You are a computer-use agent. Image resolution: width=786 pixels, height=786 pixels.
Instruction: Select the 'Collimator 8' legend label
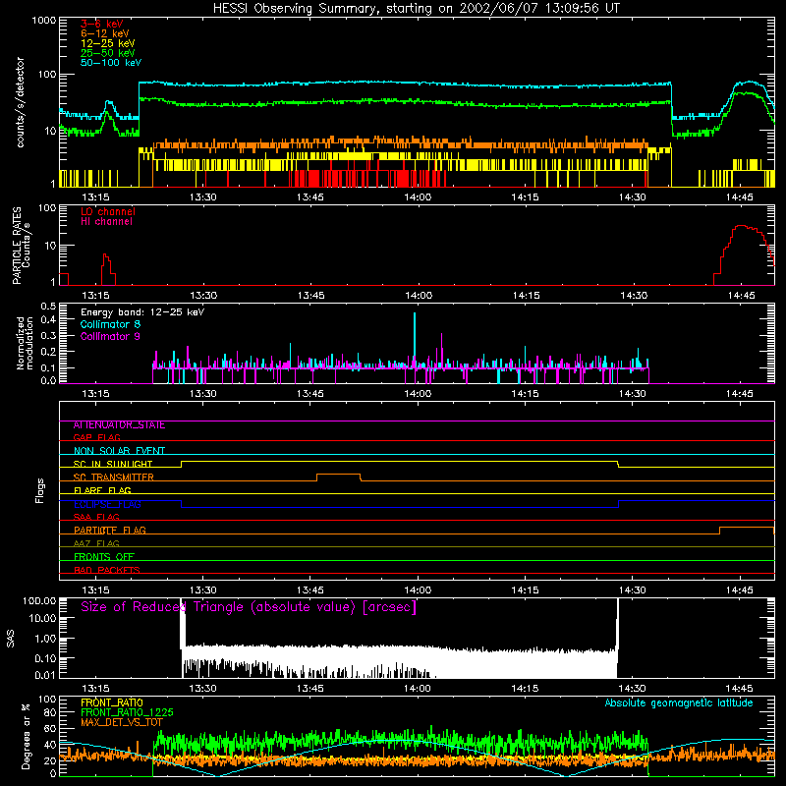[x=110, y=324]
